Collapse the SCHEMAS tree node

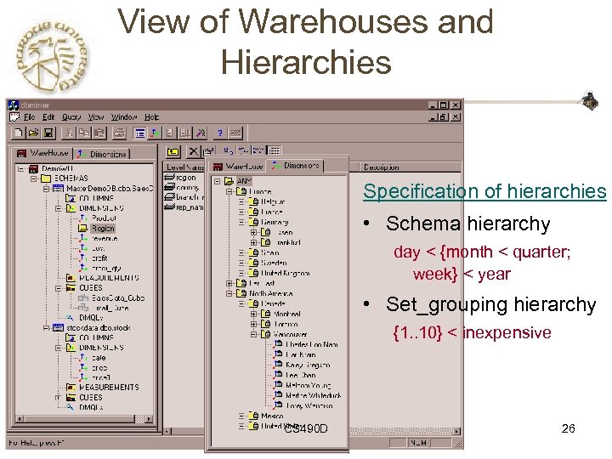pos(34,178)
